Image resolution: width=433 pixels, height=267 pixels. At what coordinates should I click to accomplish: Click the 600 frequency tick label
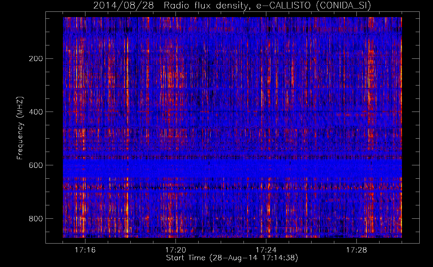pos(36,165)
